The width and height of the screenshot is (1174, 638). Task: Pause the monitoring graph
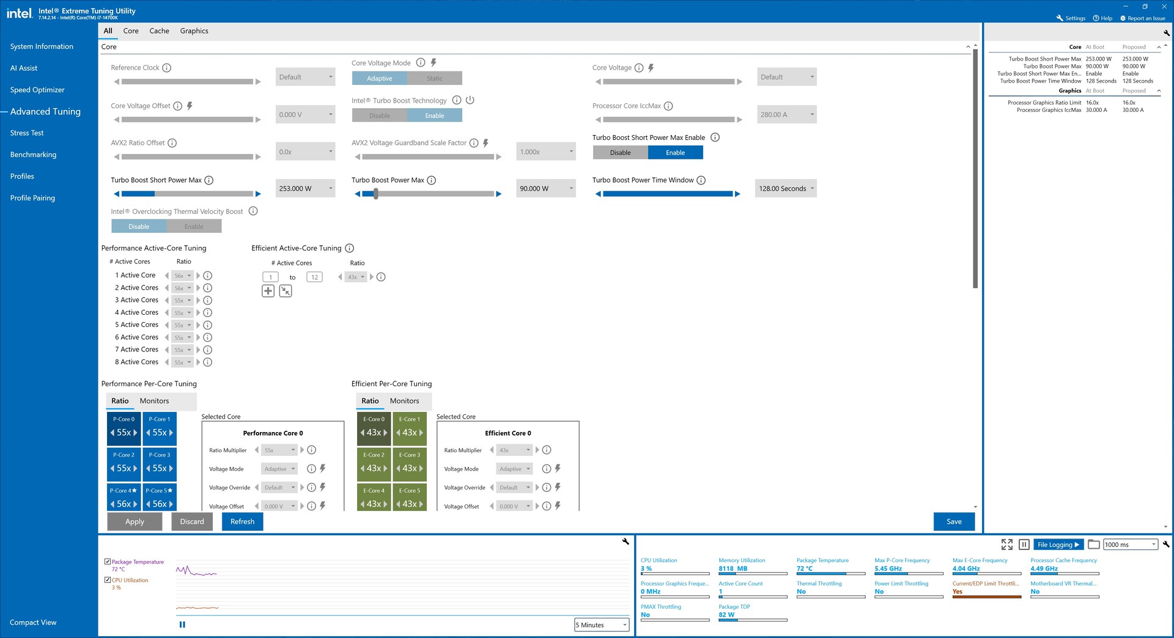pos(182,625)
